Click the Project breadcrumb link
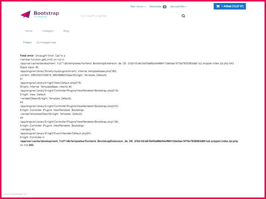 [x=27, y=42]
